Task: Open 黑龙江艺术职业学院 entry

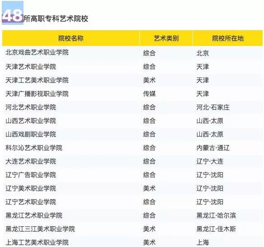Action: (34, 215)
